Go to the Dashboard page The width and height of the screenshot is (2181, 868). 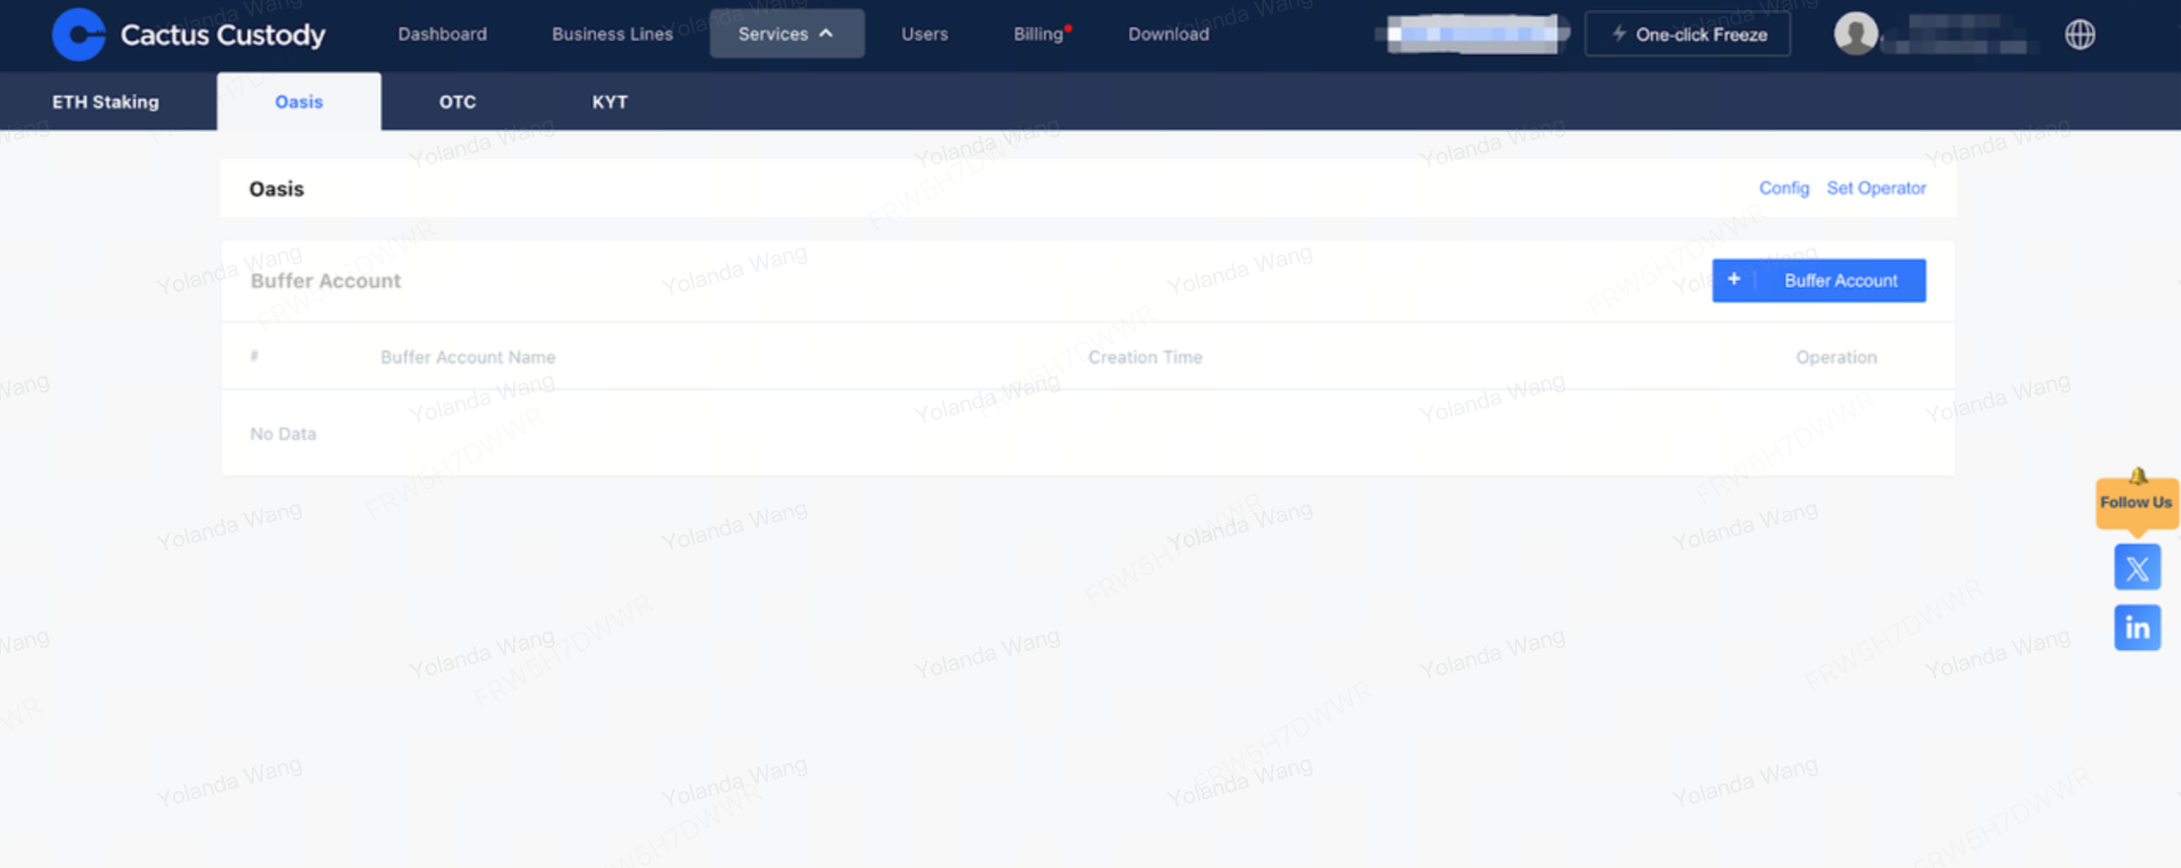pos(442,34)
